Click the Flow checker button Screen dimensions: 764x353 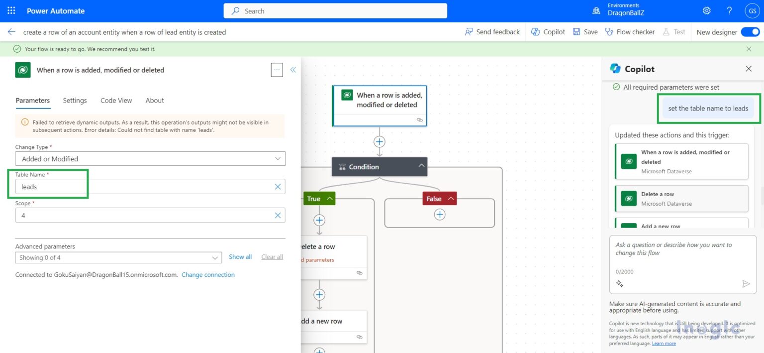click(630, 32)
